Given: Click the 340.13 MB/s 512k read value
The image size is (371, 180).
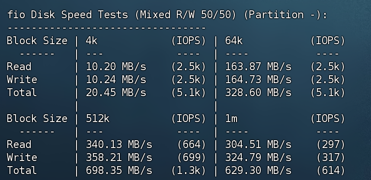Looking at the screenshot, I should (119, 144).
